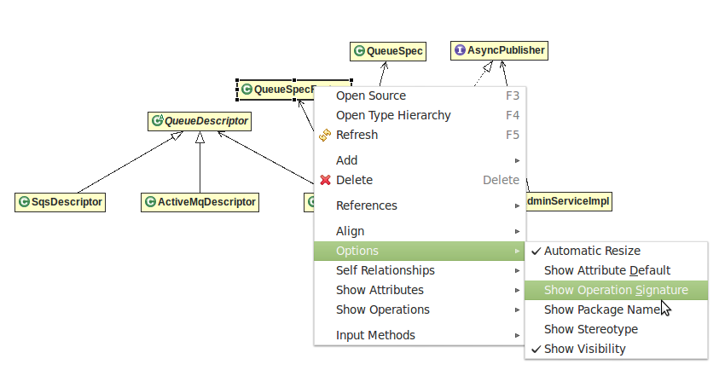Open the Show Operations entry

pyautogui.click(x=420, y=309)
